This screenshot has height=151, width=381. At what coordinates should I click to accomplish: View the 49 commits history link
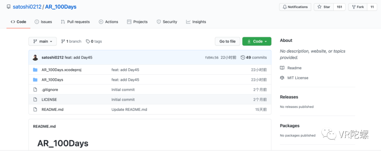point(254,57)
